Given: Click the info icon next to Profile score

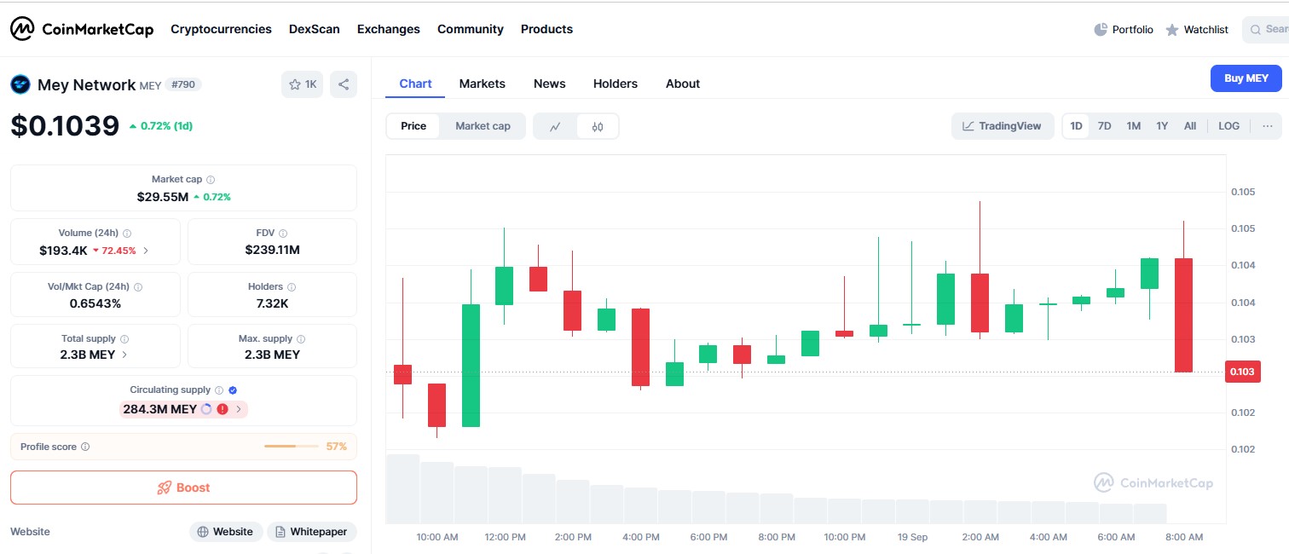Looking at the screenshot, I should click(85, 447).
